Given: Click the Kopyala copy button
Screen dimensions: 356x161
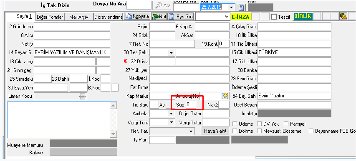Looking at the screenshot, I should (x=137, y=17).
